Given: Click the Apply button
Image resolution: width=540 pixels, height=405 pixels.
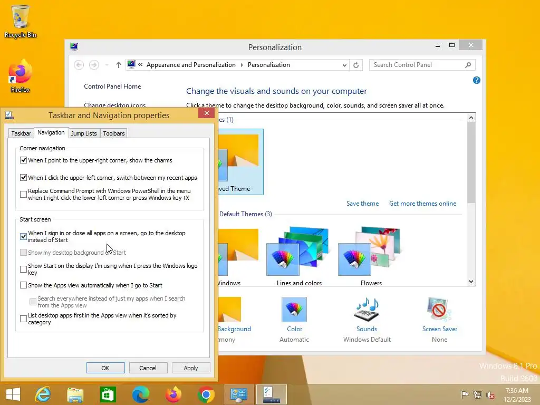Looking at the screenshot, I should coord(191,368).
